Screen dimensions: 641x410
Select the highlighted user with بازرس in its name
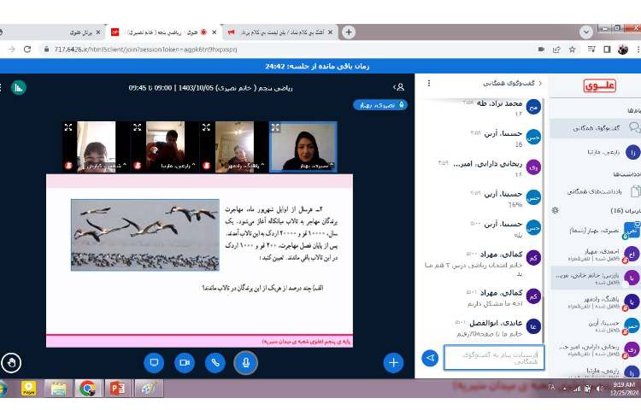[x=596, y=278]
